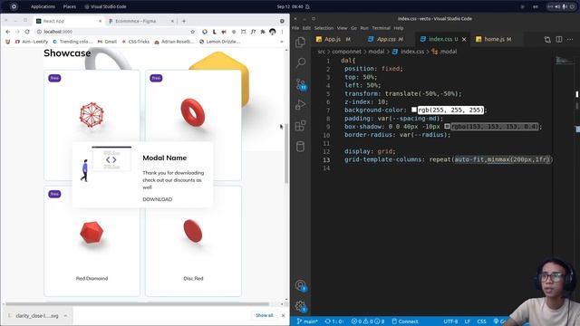Open the Accounts menu in VS Code
Viewport: 580px width, 326px height.
300,285
